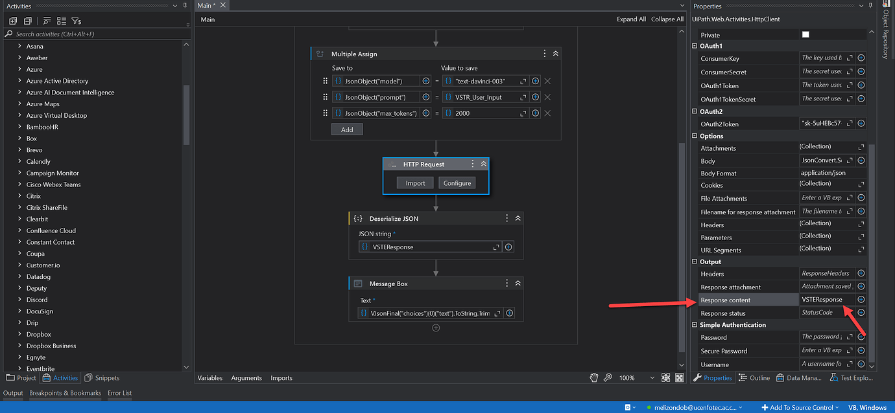The height and width of the screenshot is (413, 895).
Task: Open the workflow overview minimap icon
Action: (678, 377)
